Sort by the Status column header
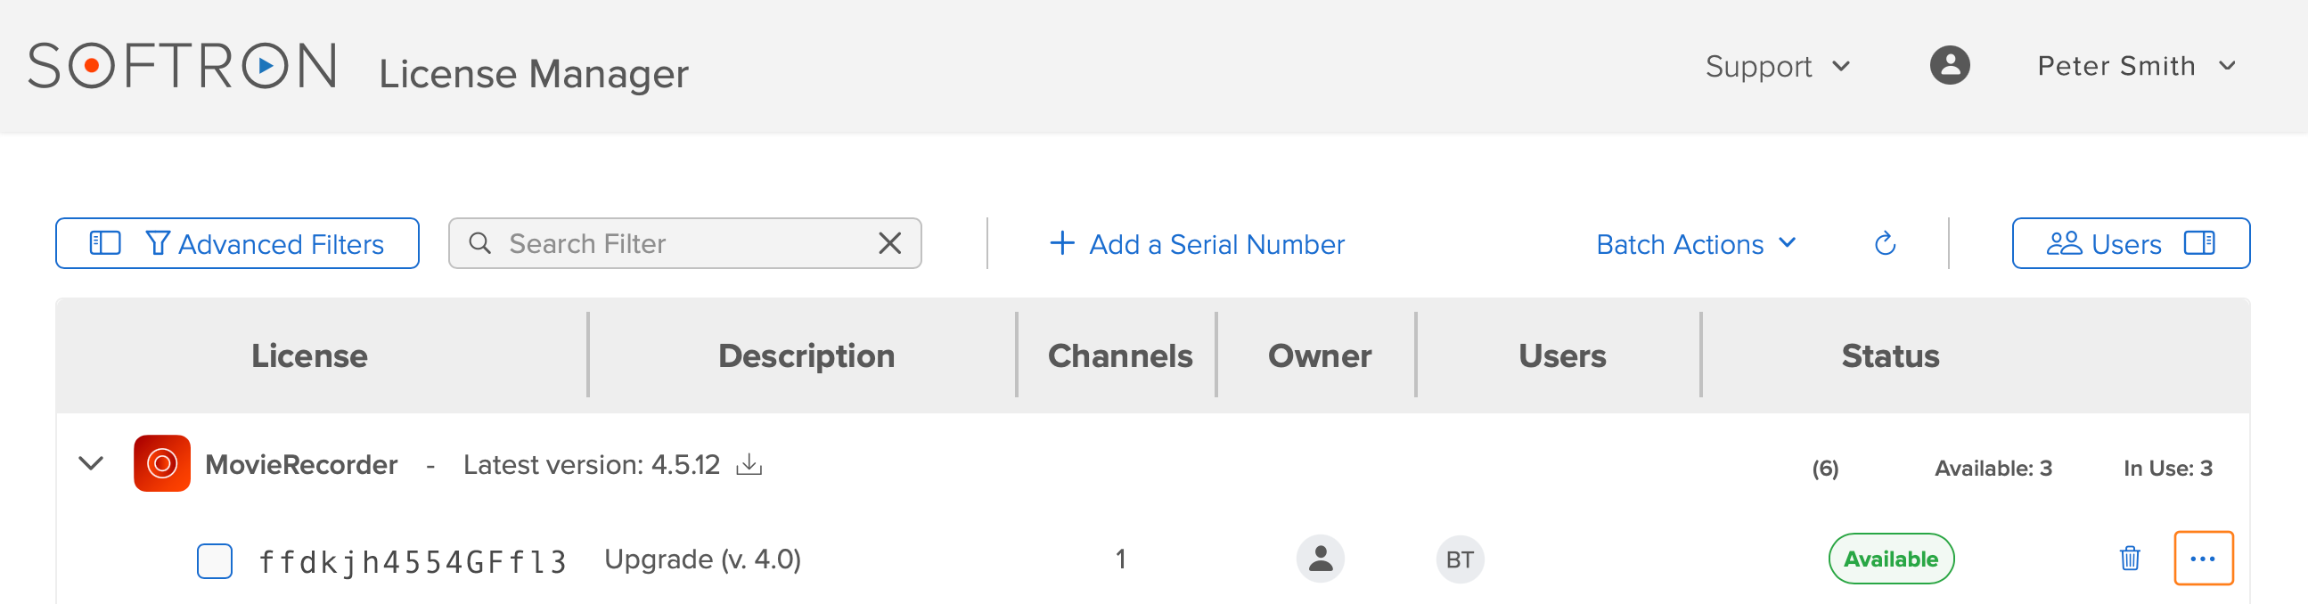Screen dimensions: 2308x604 1889,355
